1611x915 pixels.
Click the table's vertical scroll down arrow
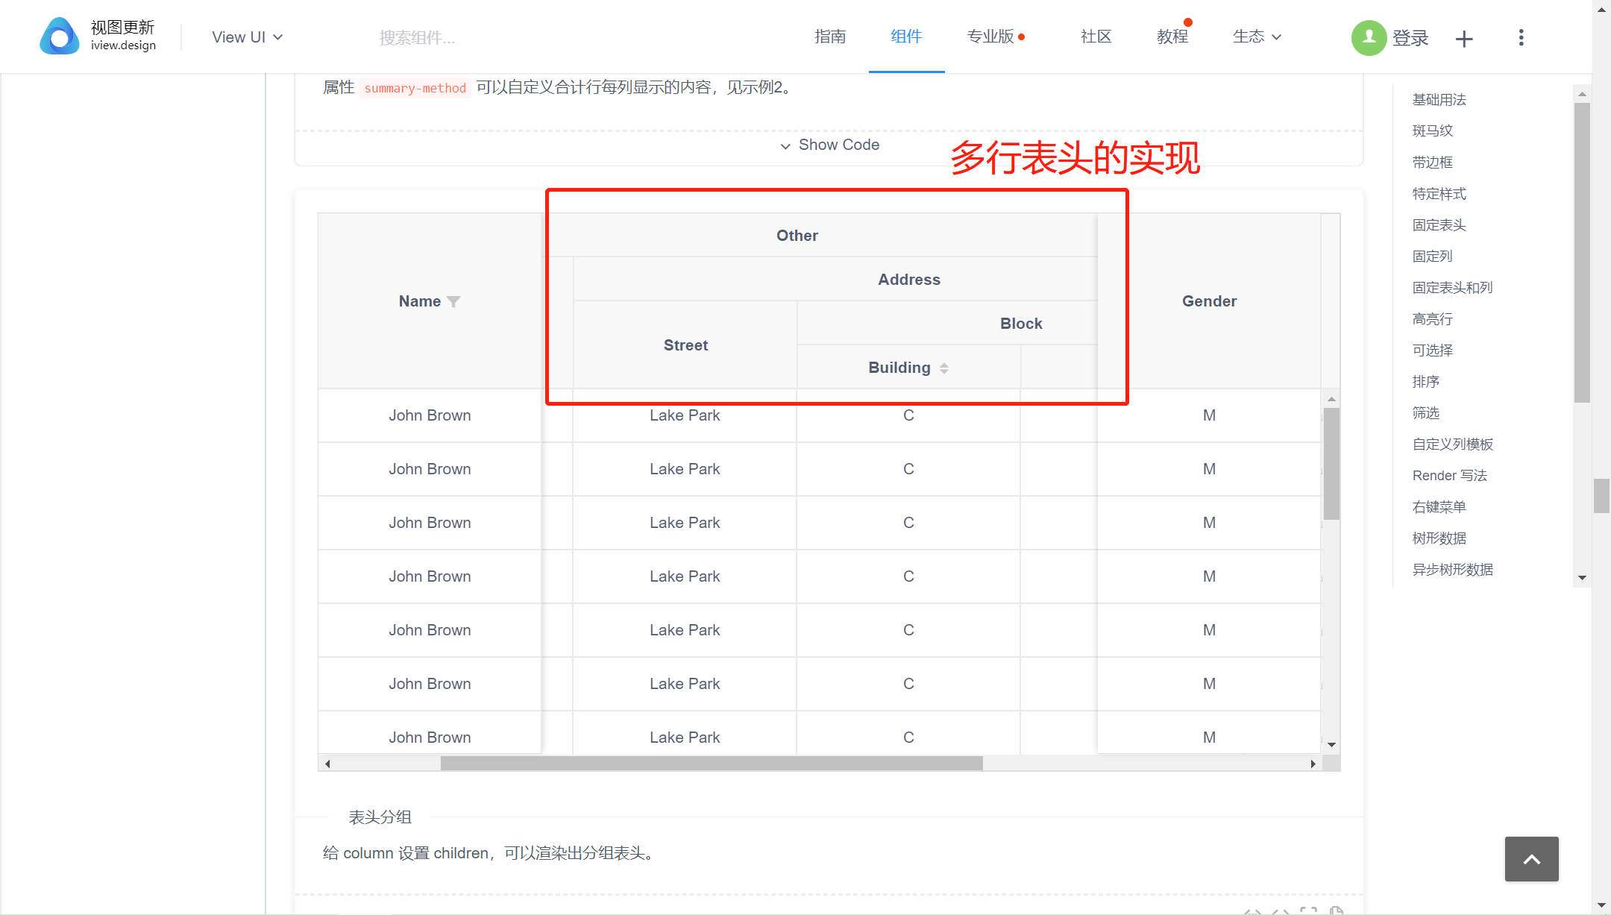pos(1331,744)
